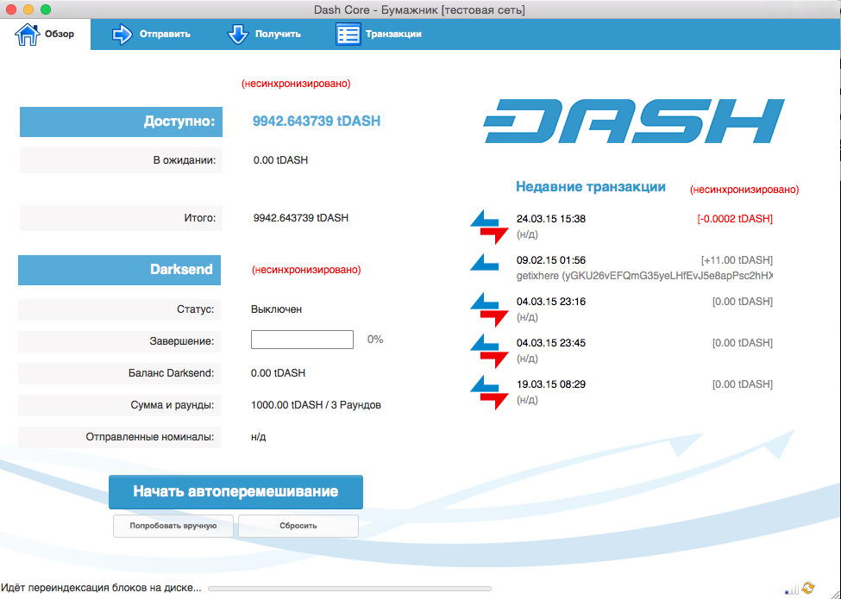841x599 pixels.
Task: Click the несинхронизировано warning beside Darksend
Action: 306,270
